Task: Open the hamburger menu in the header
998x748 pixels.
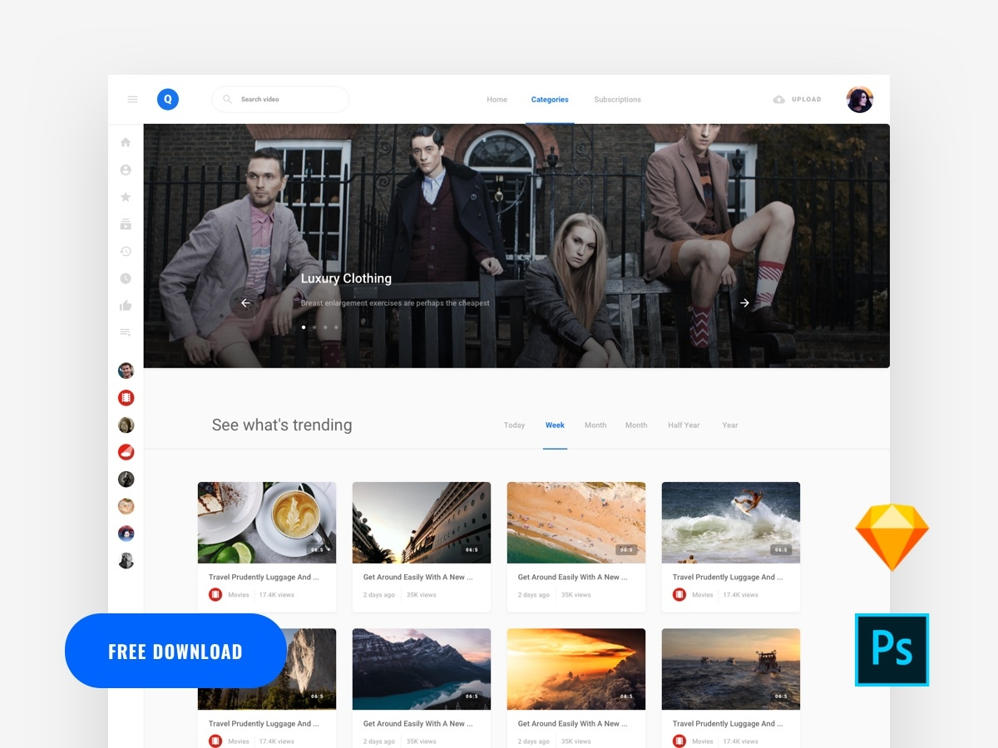Action: tap(132, 100)
